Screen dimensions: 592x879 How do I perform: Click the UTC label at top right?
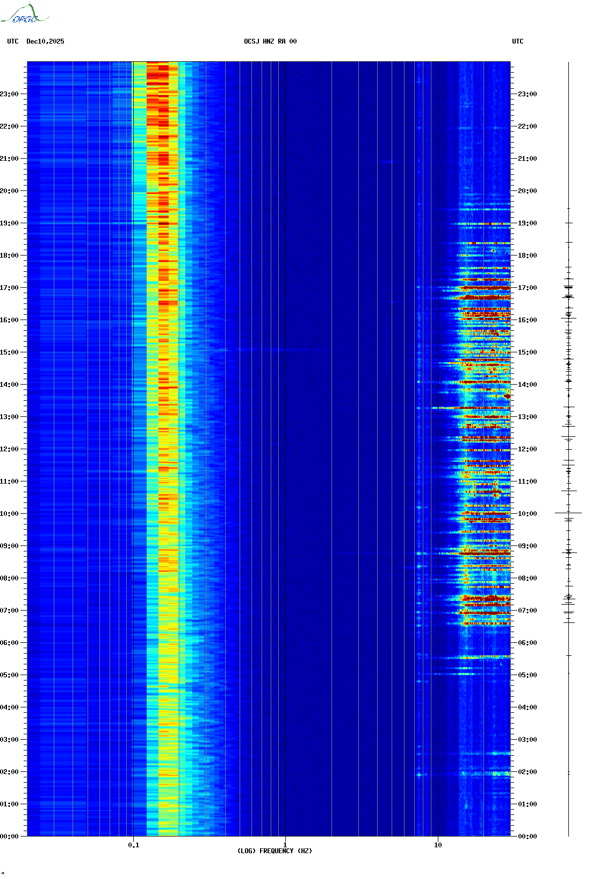pos(517,41)
